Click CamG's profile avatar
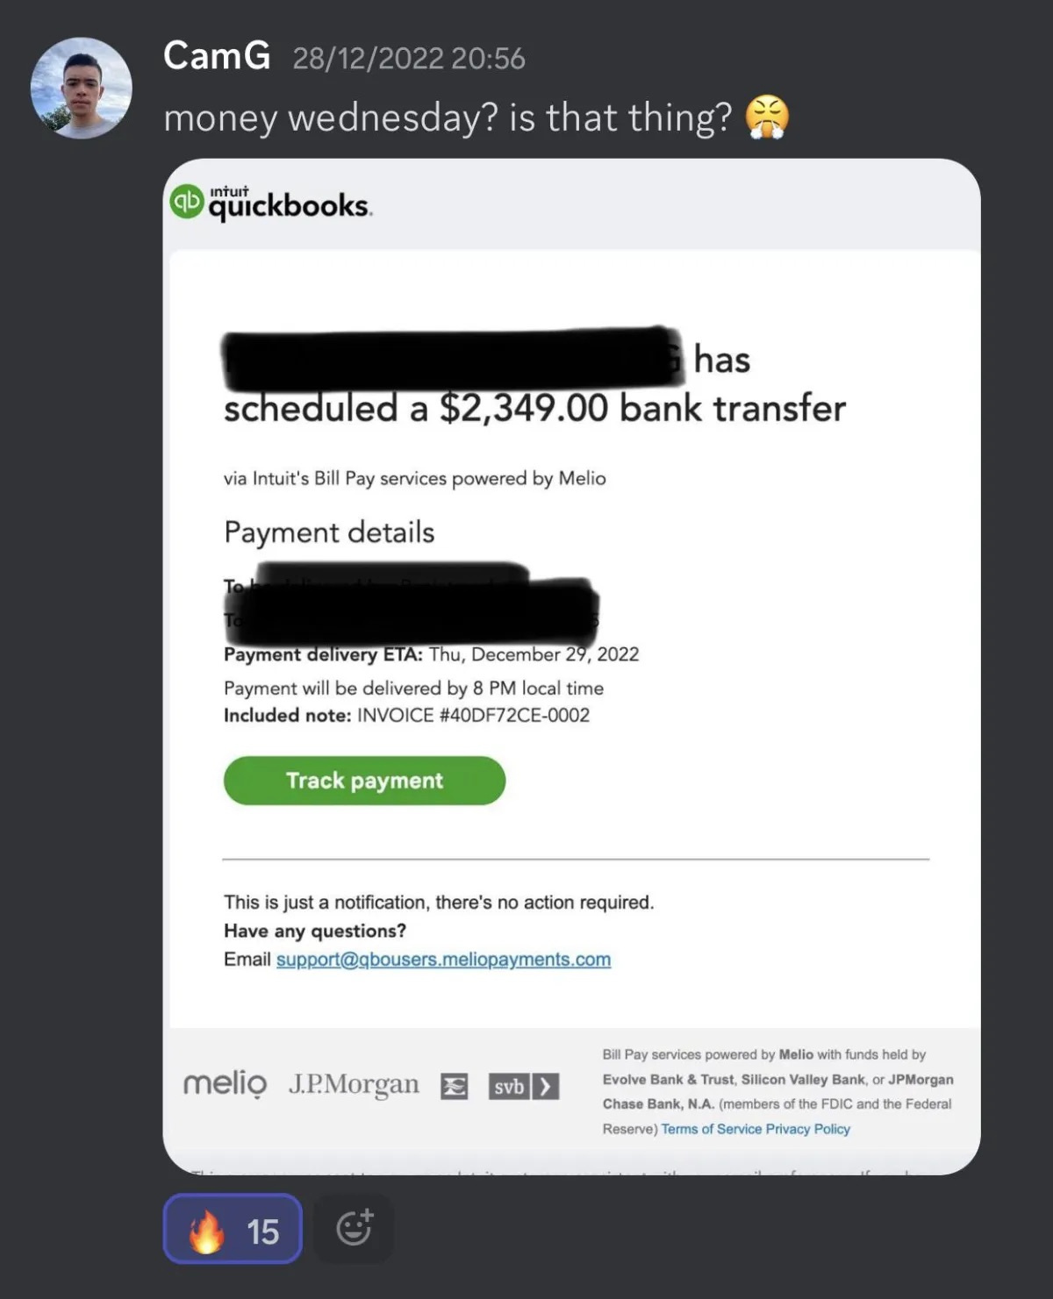 tap(82, 88)
